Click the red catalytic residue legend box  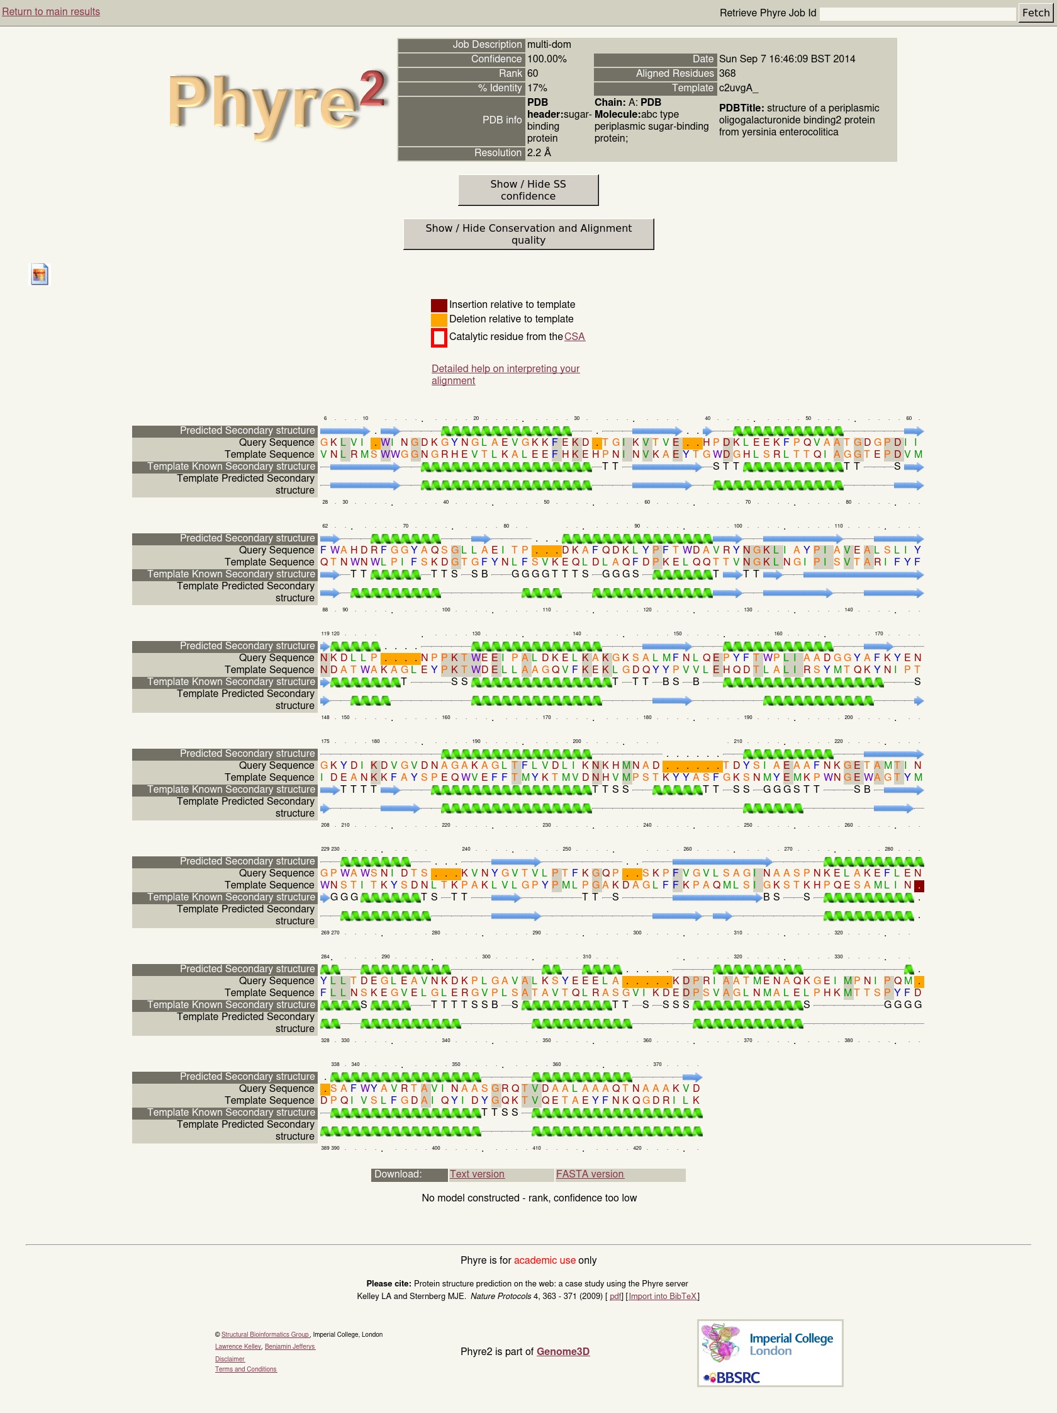pyautogui.click(x=439, y=338)
